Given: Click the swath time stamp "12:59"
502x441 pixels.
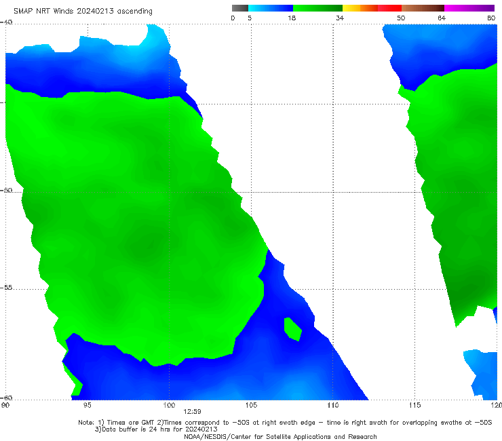Looking at the screenshot, I should tap(192, 412).
